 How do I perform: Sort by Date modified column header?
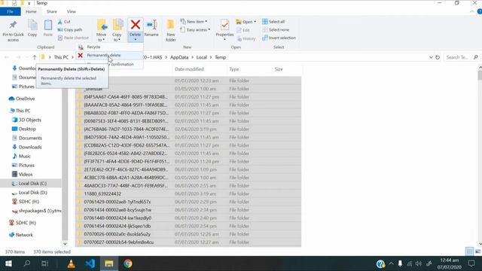(189, 69)
